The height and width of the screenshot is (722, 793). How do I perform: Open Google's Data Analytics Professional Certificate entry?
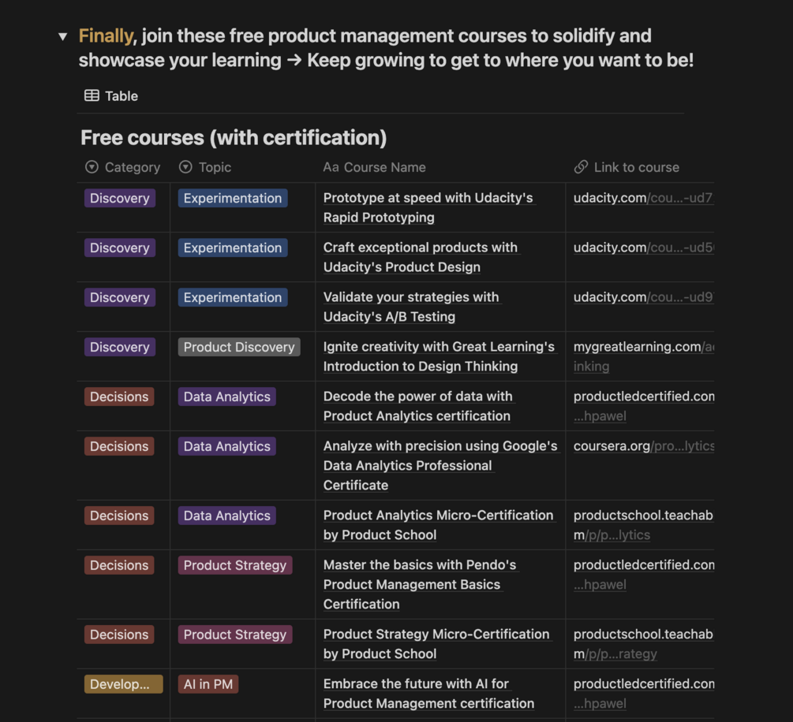440,465
